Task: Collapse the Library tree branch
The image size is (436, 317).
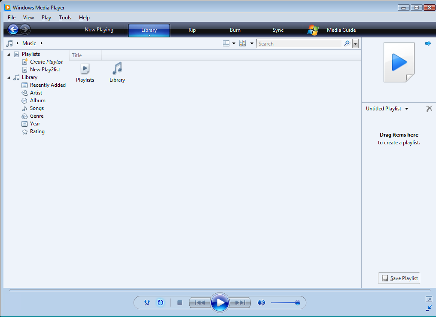Action: (9, 77)
